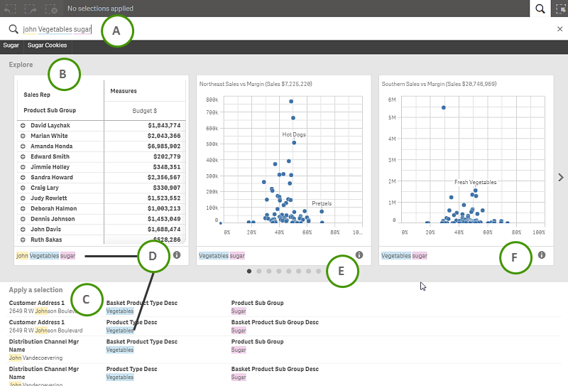The width and height of the screenshot is (568, 386).
Task: Expand the David Laychak row
Action: click(x=23, y=126)
